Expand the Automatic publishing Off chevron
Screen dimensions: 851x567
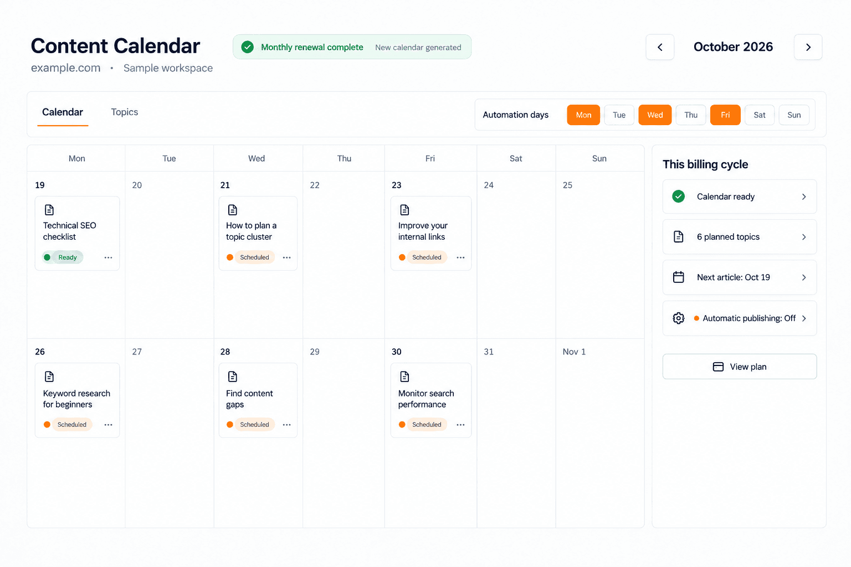[804, 318]
